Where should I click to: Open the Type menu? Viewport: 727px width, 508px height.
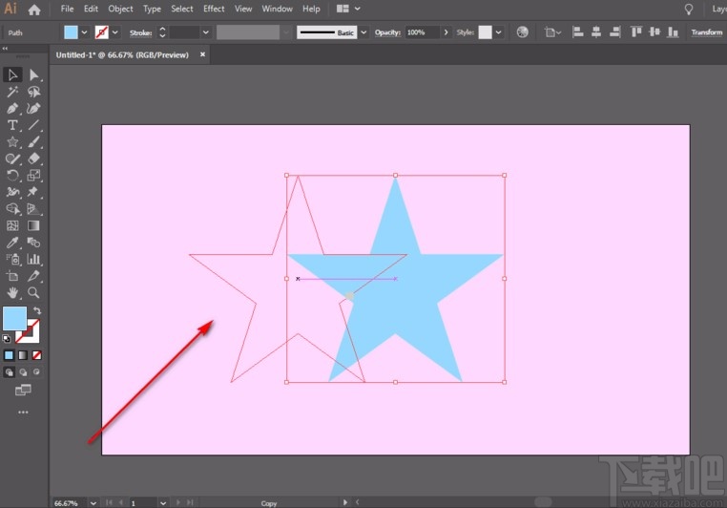click(x=152, y=9)
